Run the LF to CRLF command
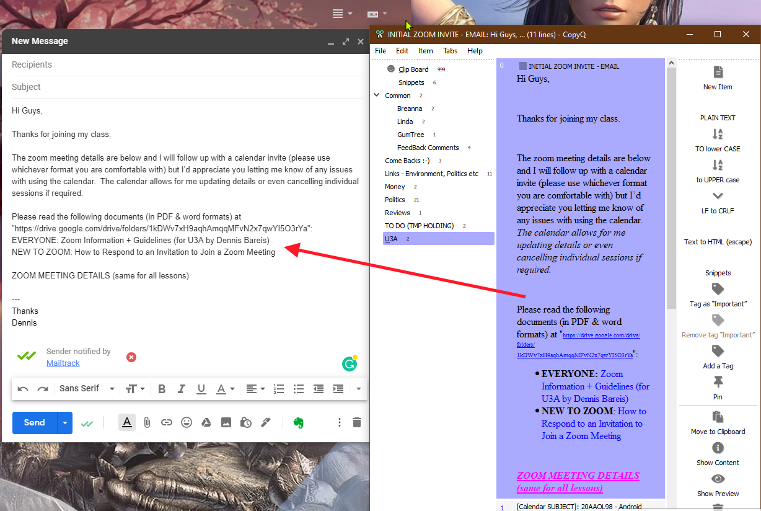Viewport: 761px width, 511px height. (x=718, y=202)
